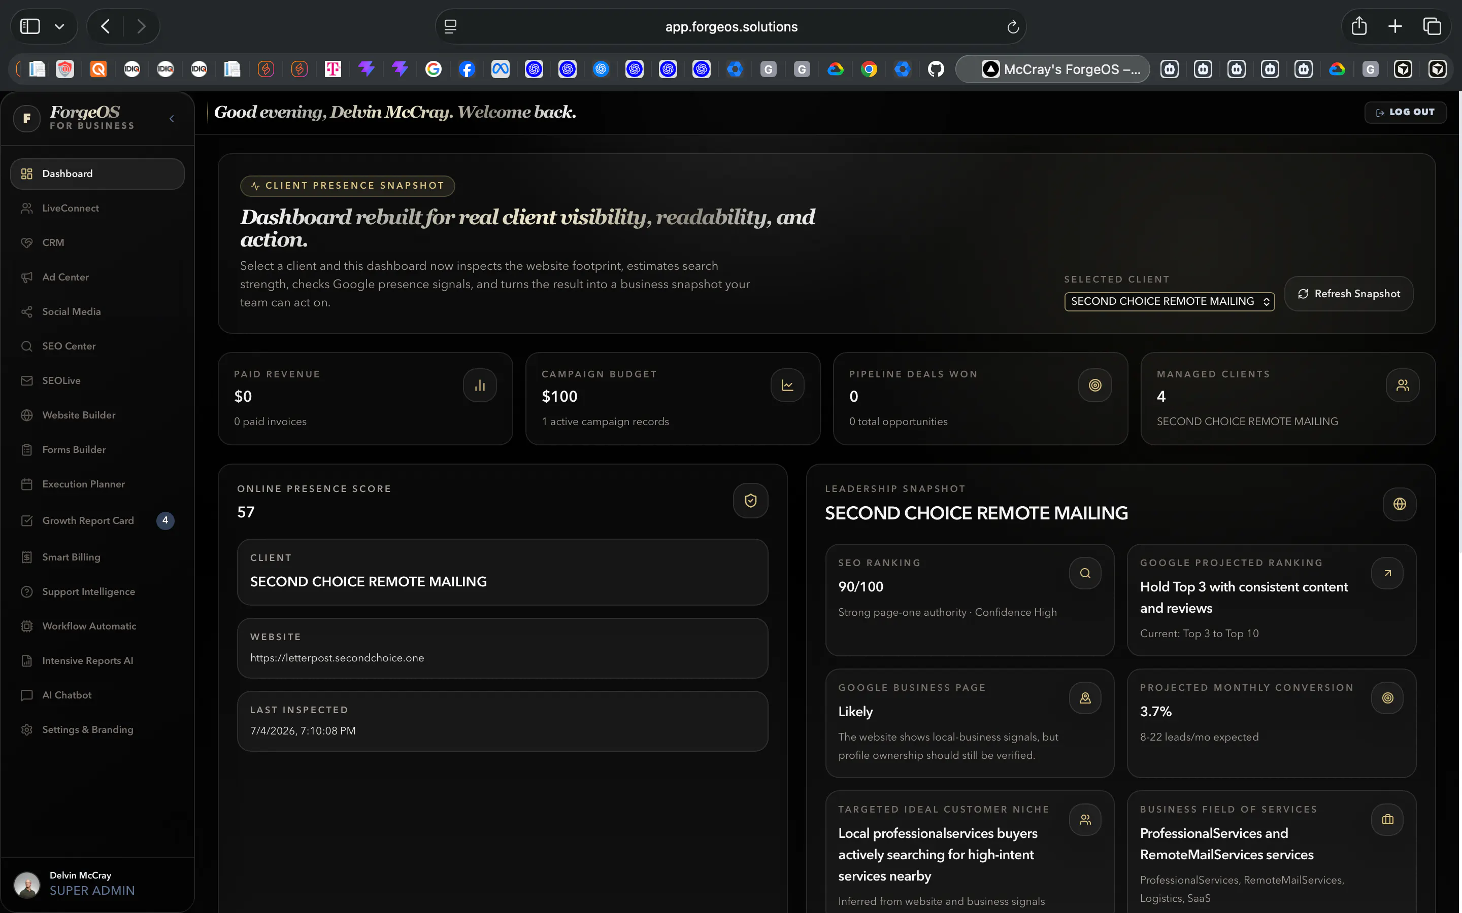Click the Business Field of Services briefcase icon
The image size is (1462, 913).
(1387, 819)
